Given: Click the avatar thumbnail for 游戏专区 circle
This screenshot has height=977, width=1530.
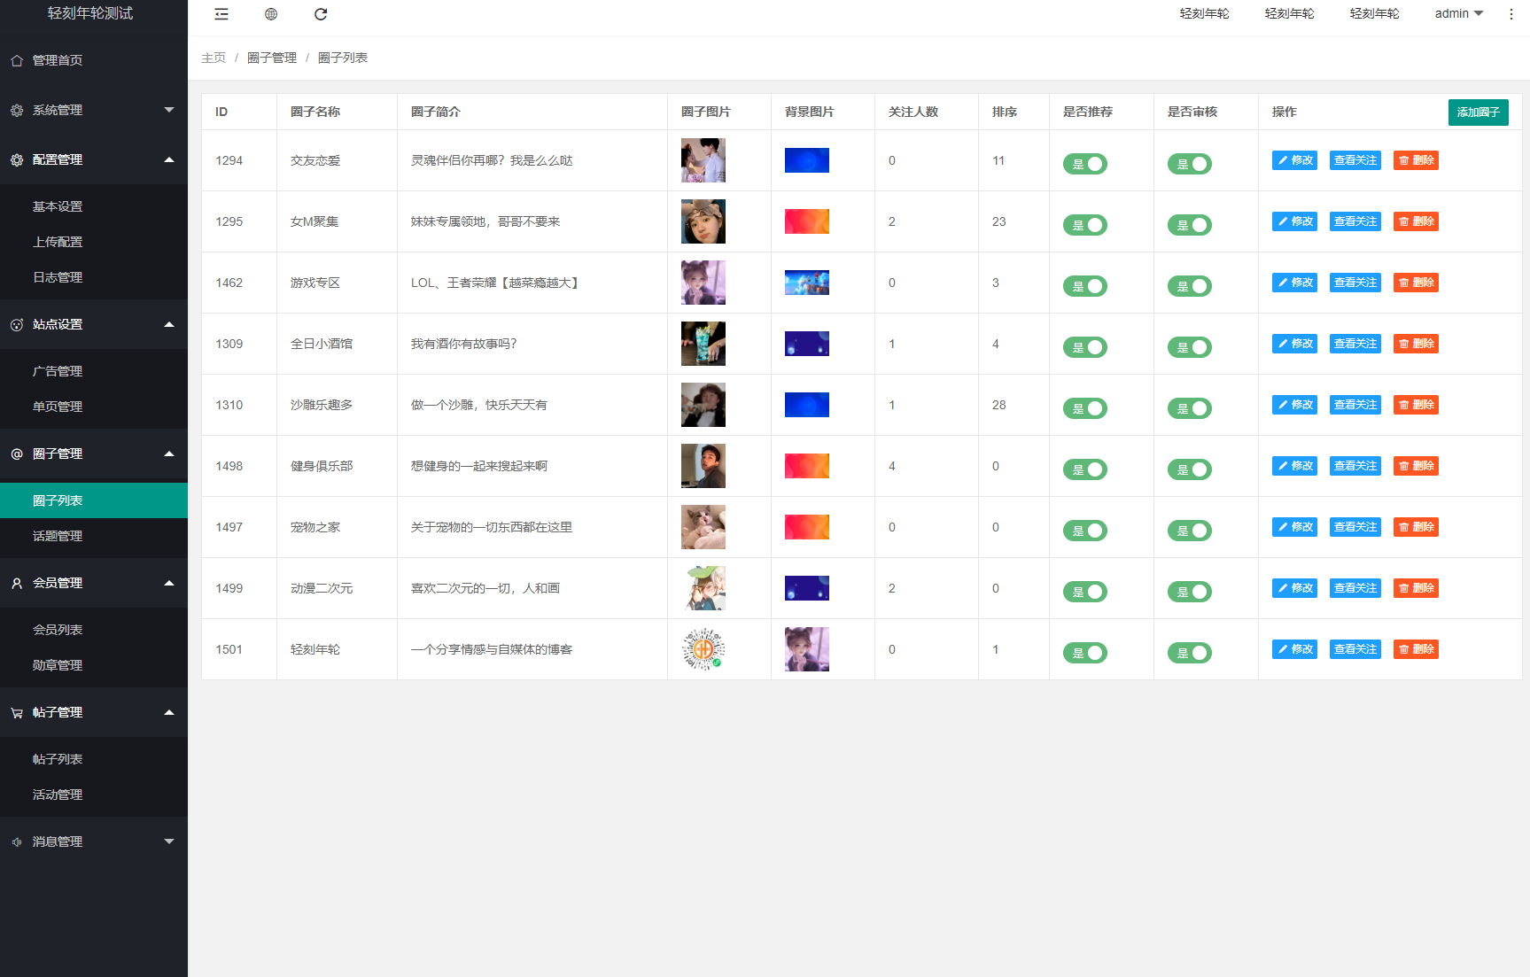Looking at the screenshot, I should point(703,282).
